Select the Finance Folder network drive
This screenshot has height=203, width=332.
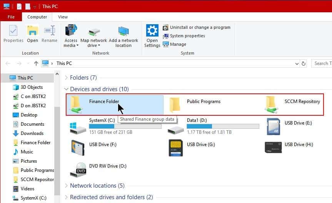[115, 105]
